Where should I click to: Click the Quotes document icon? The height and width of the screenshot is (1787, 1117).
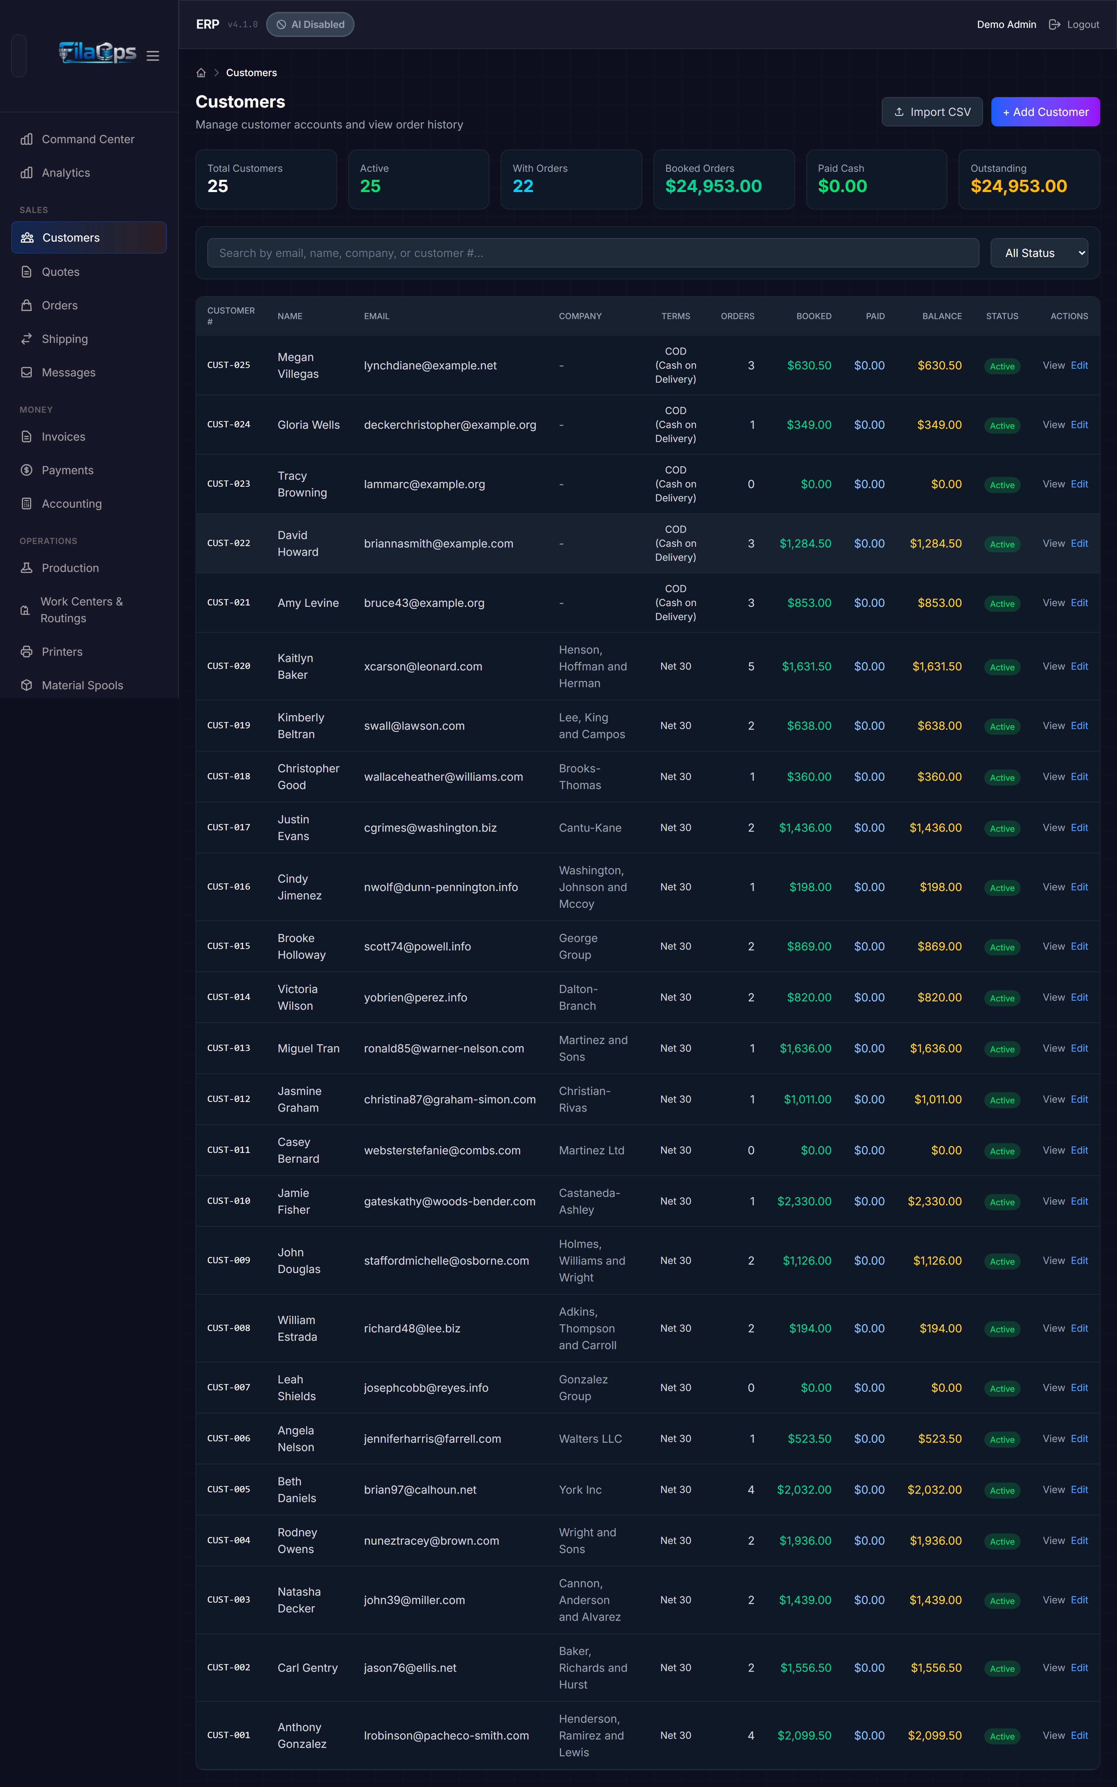[x=27, y=272]
